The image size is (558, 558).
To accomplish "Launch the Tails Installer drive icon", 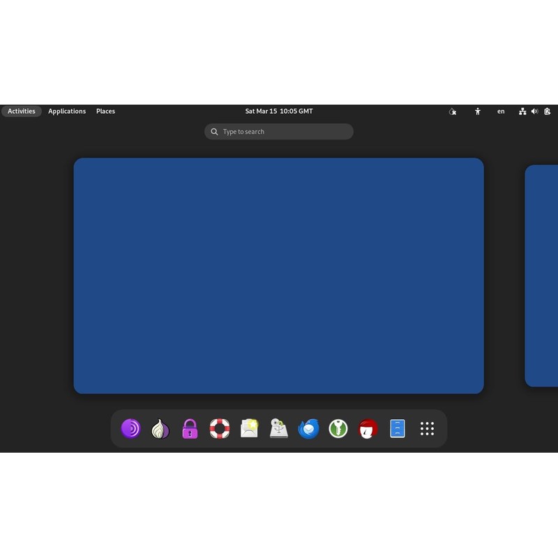I will tap(279, 428).
